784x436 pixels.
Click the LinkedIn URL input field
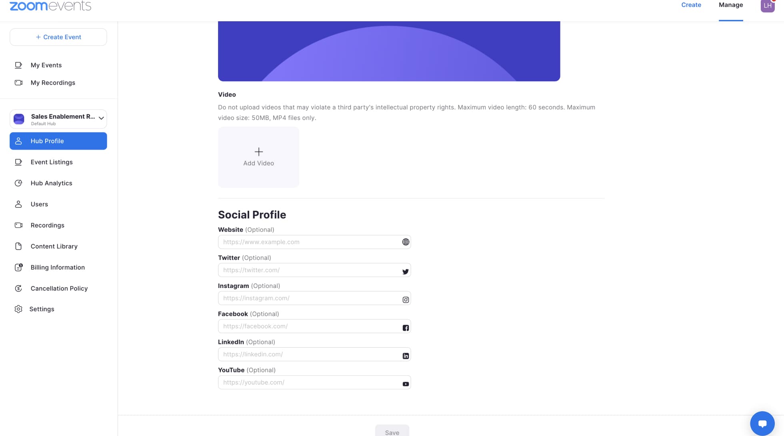[314, 354]
